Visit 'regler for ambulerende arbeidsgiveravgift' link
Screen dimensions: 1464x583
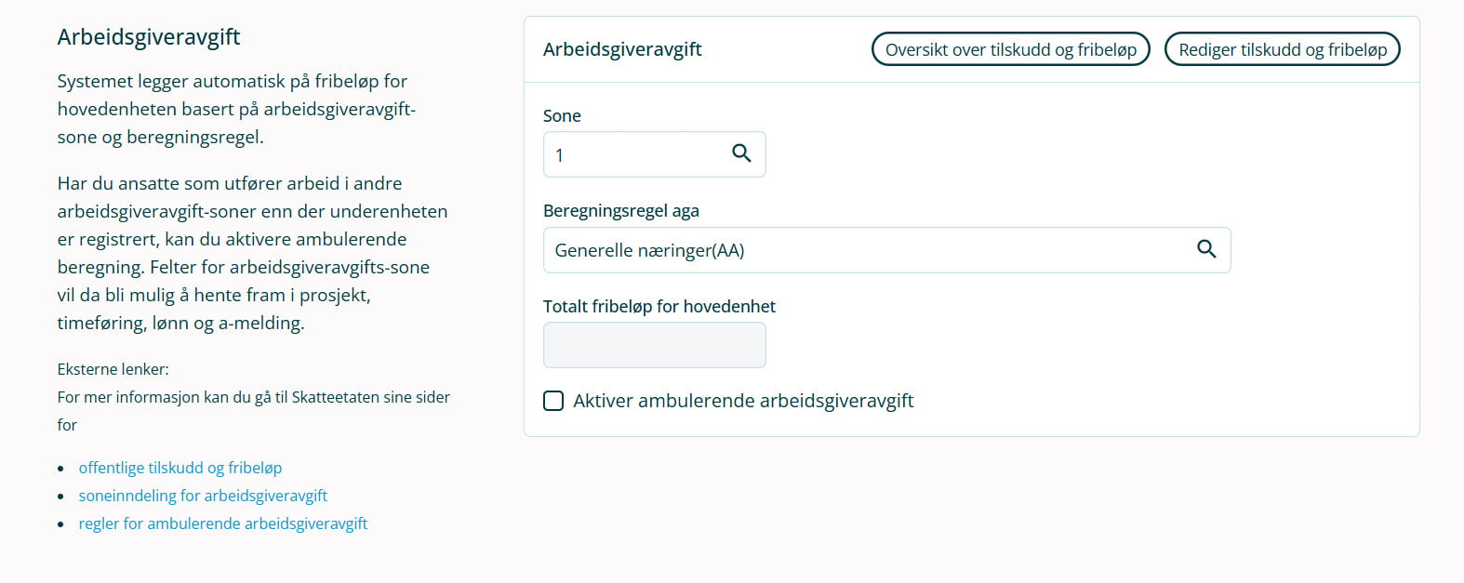pos(223,523)
